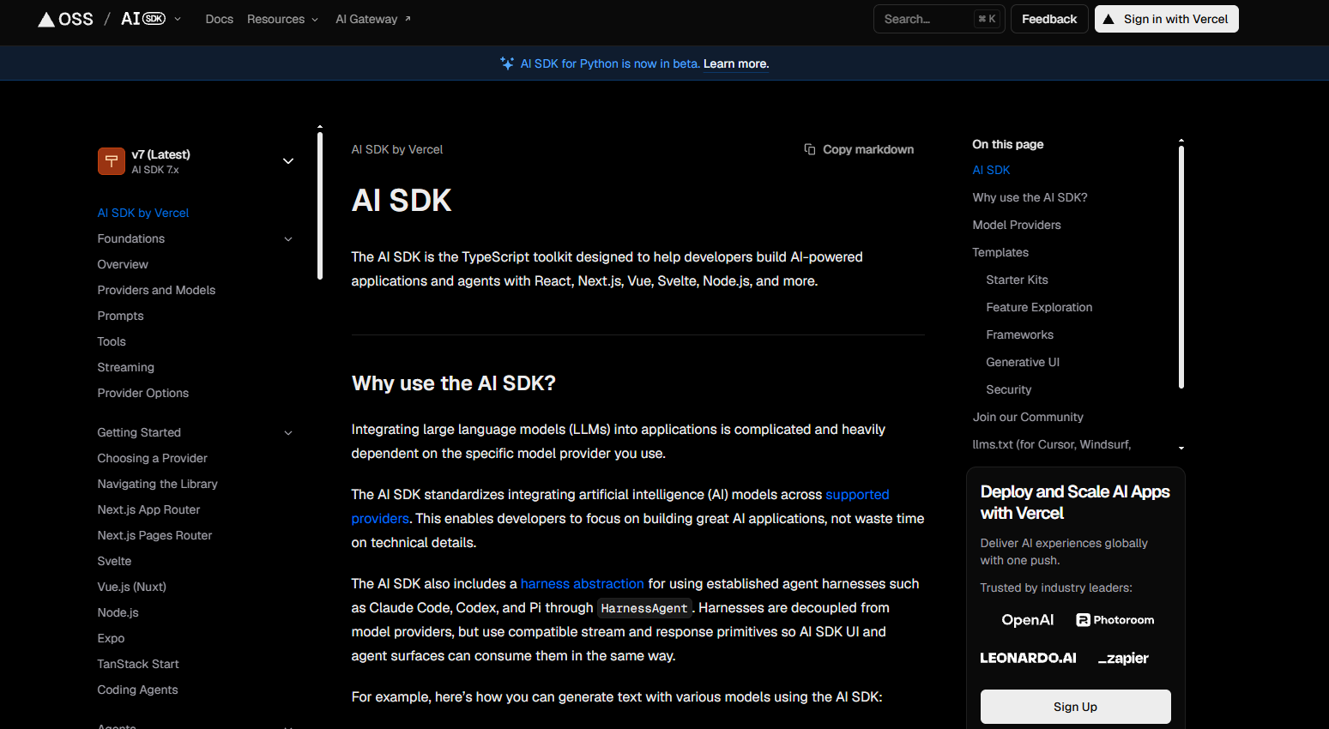Screen dimensions: 1329x729
Task: Click the Photoroom logo
Action: click(1115, 620)
